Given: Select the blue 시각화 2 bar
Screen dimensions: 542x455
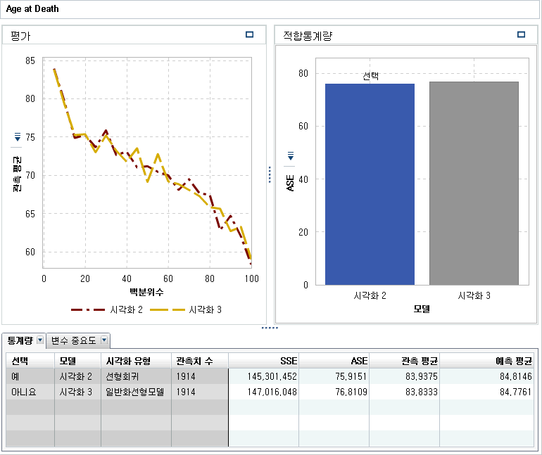Looking at the screenshot, I should tap(370, 184).
